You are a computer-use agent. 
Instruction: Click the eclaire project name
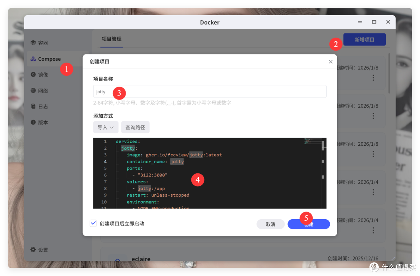[141, 259]
